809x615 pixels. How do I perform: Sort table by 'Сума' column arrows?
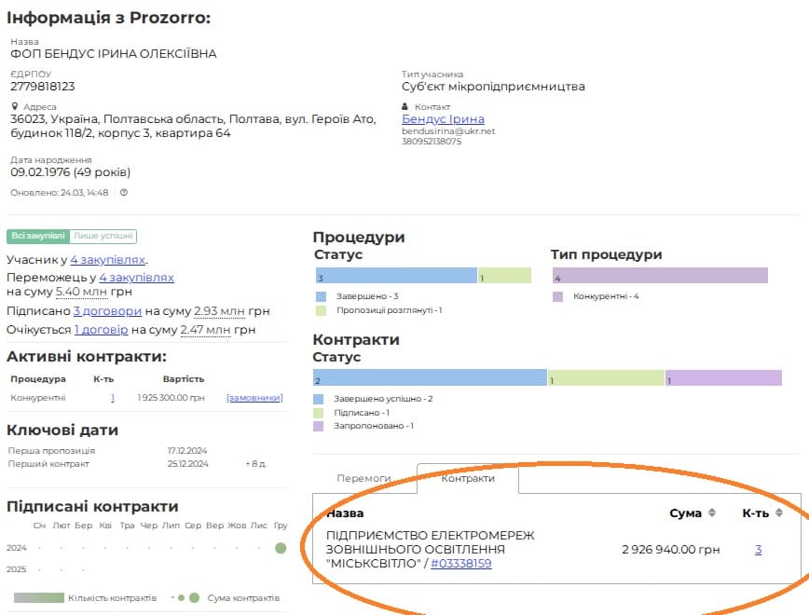713,512
